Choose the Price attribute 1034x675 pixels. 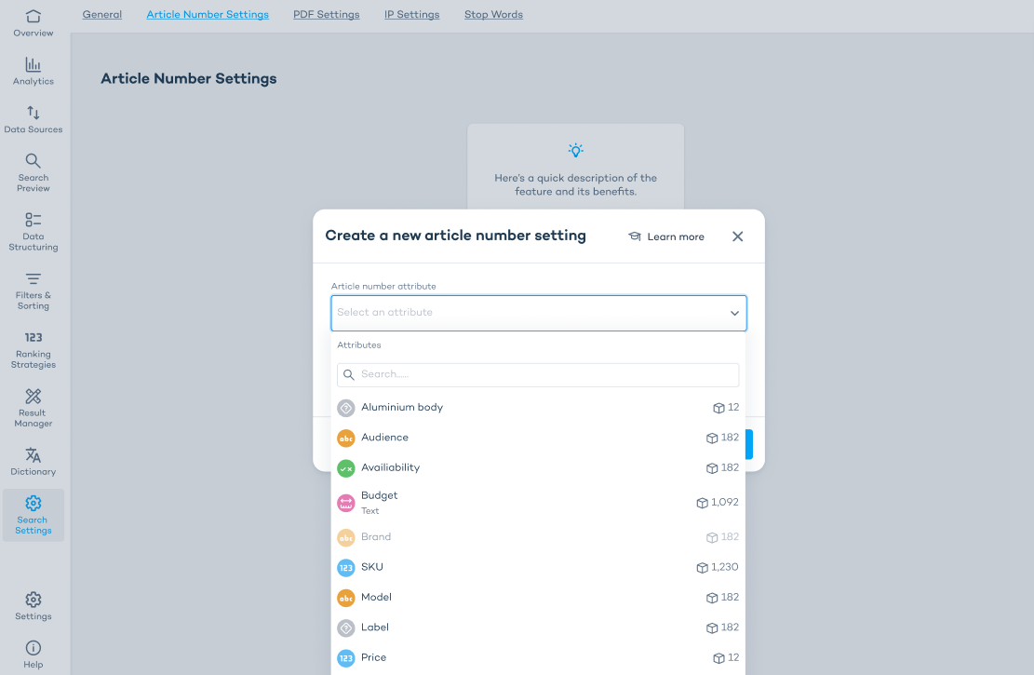(x=538, y=658)
